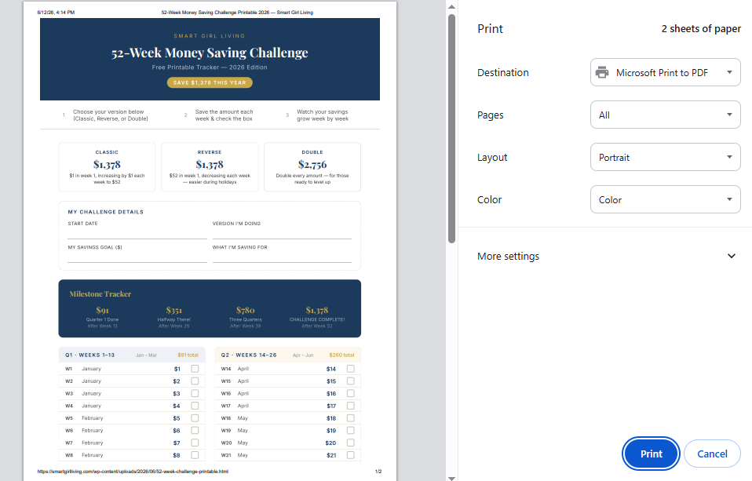Screen dimensions: 752x481
Task: Click the 'My Challenge Details' heading
Action: point(105,212)
